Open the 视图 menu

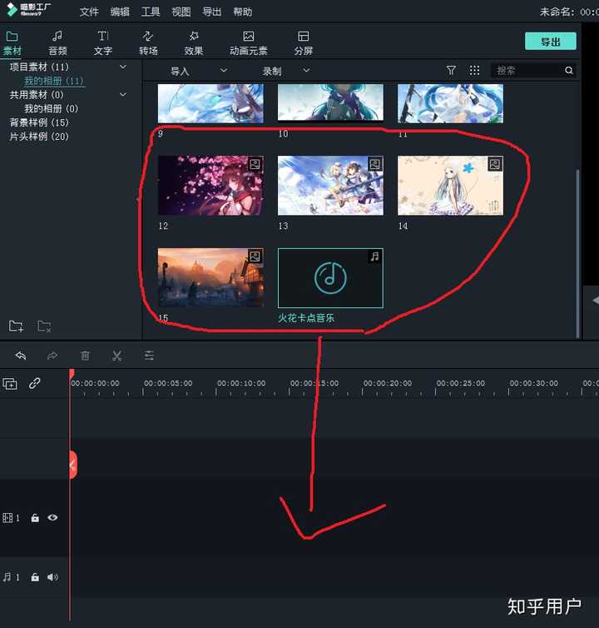181,12
